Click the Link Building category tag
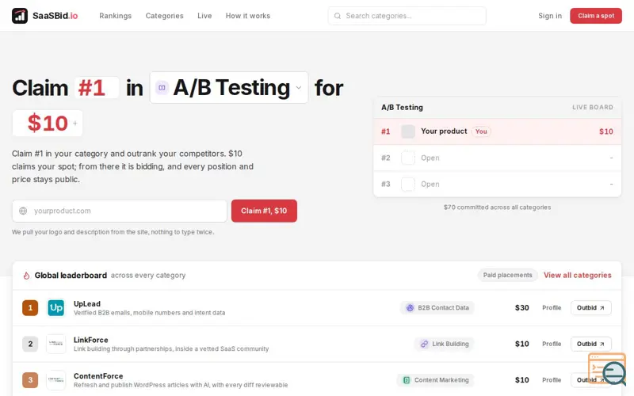This screenshot has width=634, height=396. pos(444,344)
